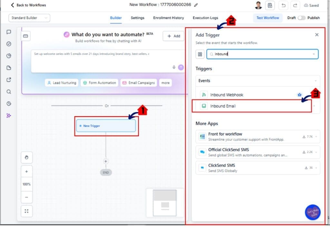
Task: Click the fit-to-screen icon below the zoom controls
Action: pos(27,211)
